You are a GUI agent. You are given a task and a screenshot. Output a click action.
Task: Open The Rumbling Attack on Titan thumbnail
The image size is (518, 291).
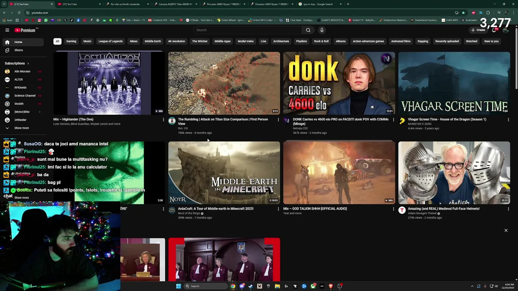224,83
